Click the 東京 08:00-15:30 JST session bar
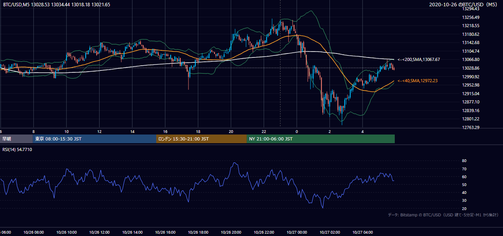This screenshot has width=503, height=236. (x=94, y=139)
